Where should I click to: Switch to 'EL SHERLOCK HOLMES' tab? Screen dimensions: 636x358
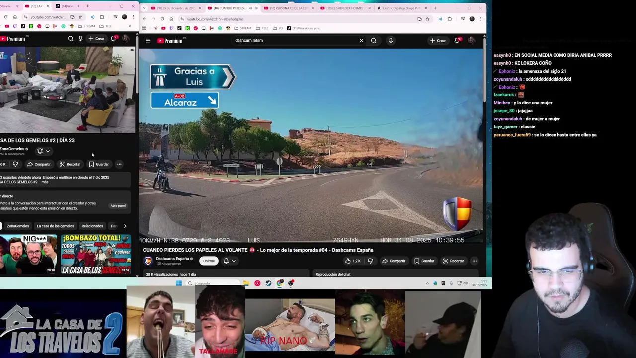click(x=344, y=8)
